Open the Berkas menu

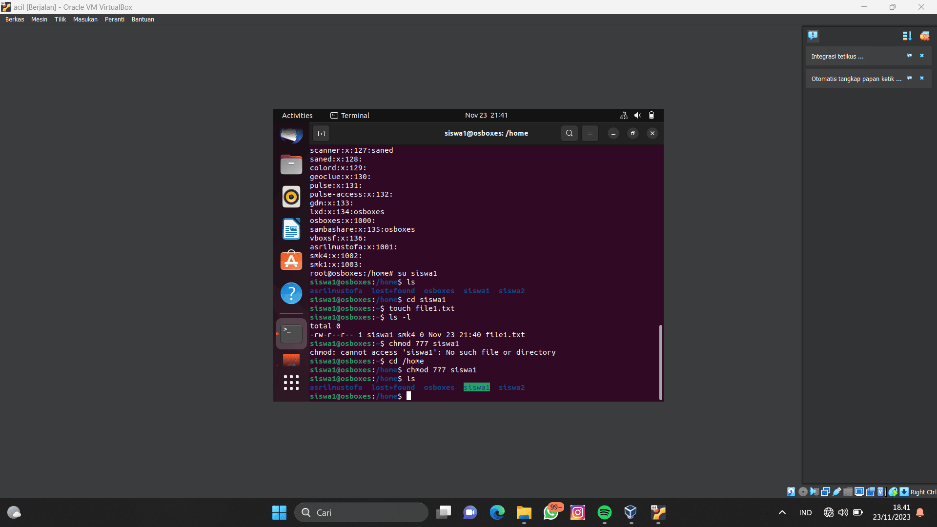click(15, 20)
